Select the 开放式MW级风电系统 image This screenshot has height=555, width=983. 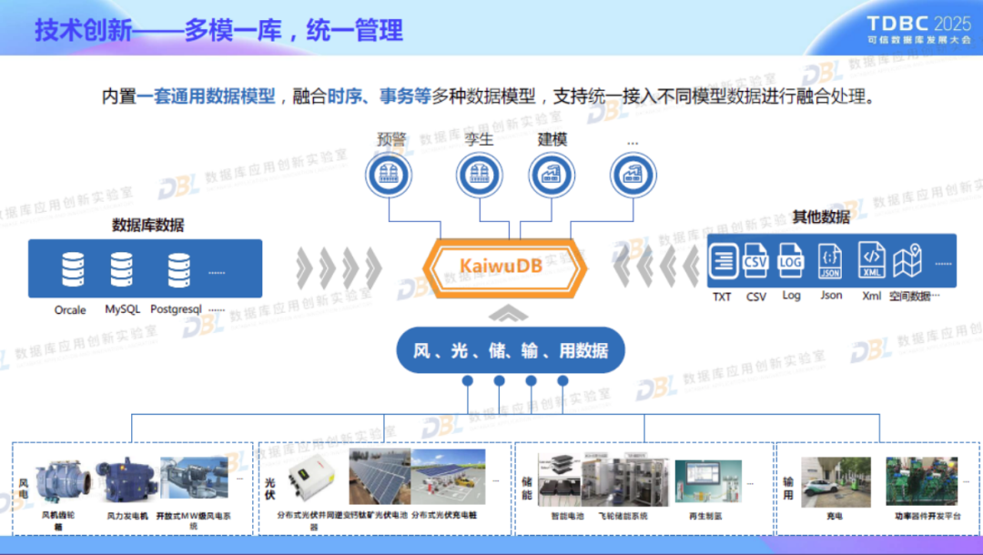(x=194, y=479)
